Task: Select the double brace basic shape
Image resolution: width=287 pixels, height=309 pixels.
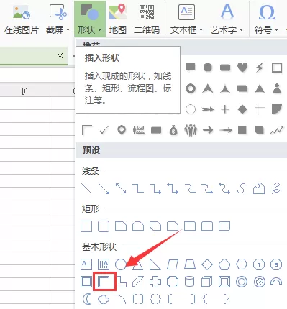Action: (x=155, y=299)
